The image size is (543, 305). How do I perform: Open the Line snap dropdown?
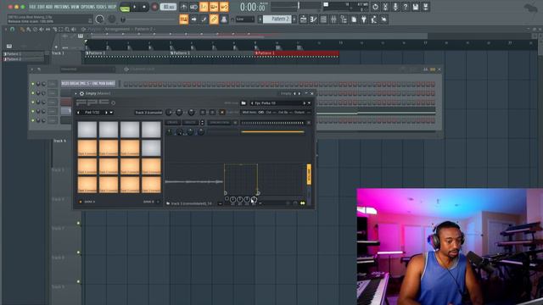[x=245, y=19]
